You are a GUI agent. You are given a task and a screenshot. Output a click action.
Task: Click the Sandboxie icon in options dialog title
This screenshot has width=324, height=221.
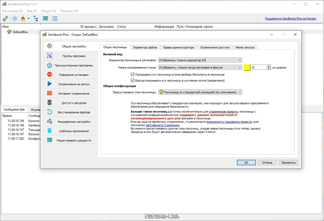45,34
